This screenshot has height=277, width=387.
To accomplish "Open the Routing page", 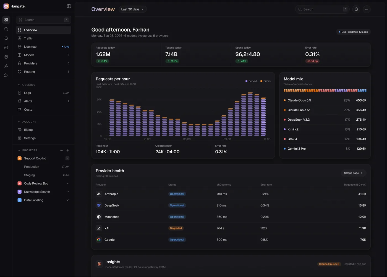I will coord(43,72).
